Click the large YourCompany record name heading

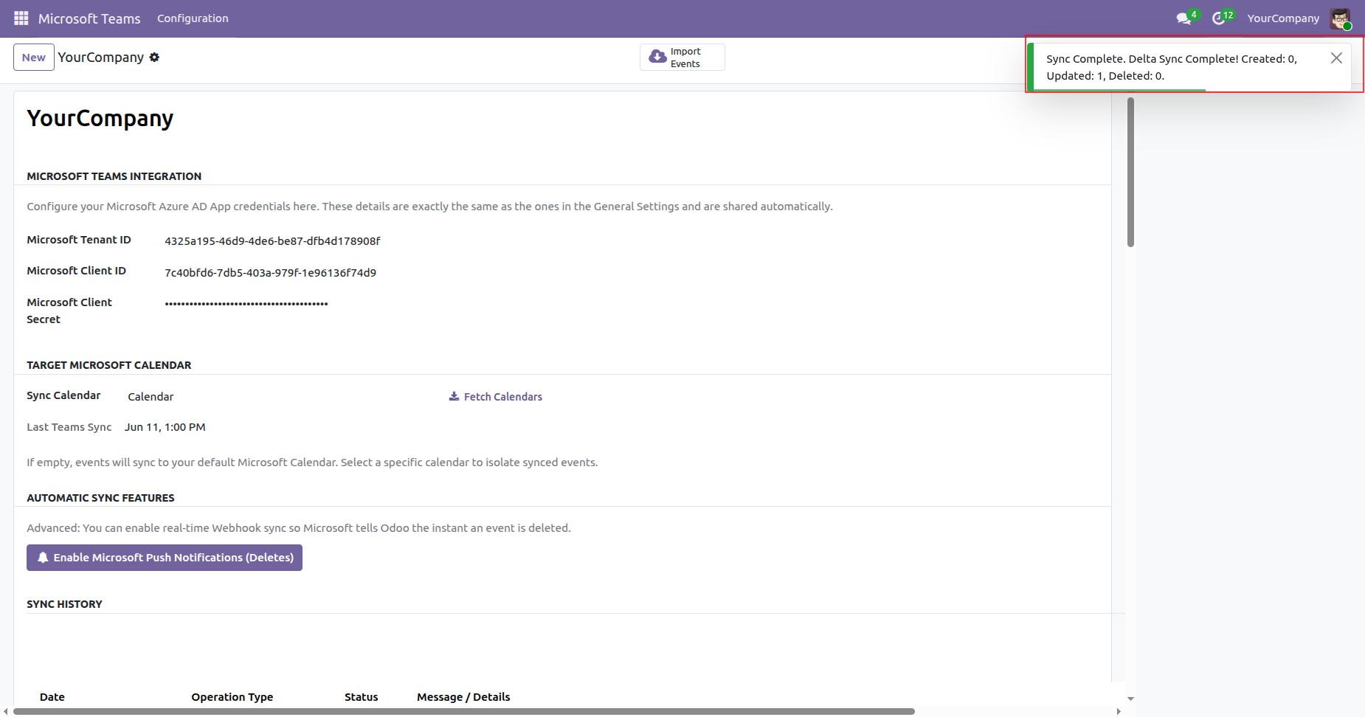point(100,119)
